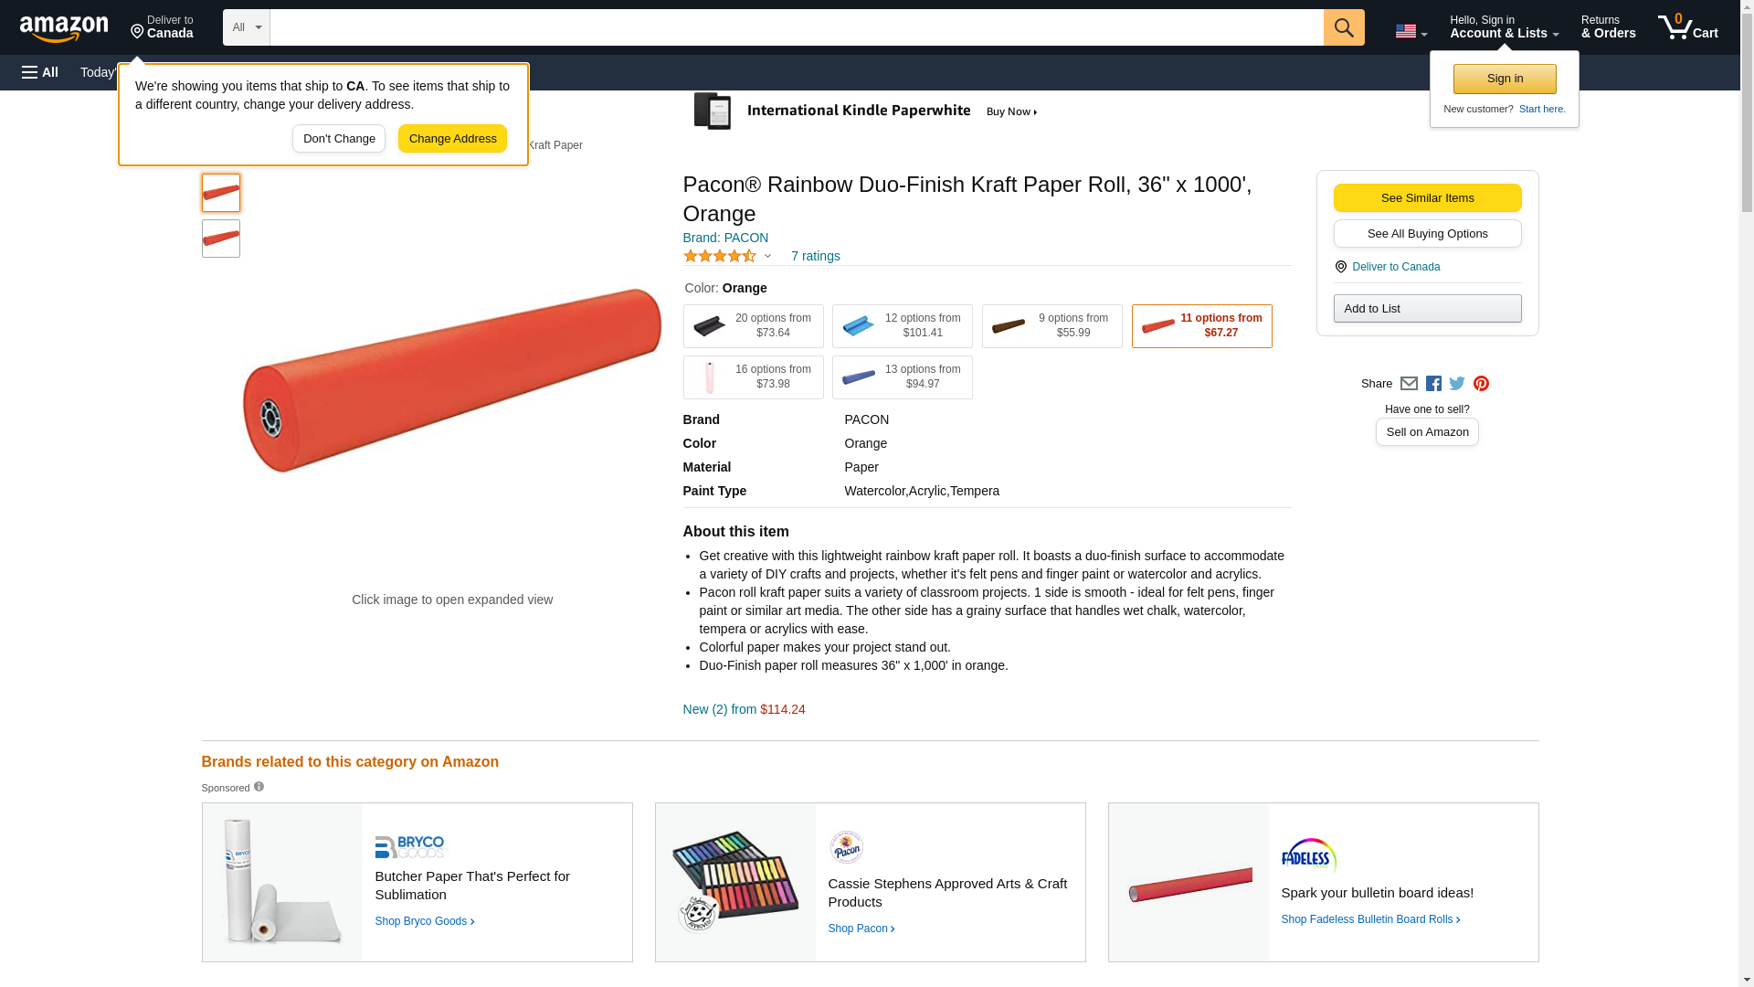Open the search category All dropdown
Screen dimensions: 1754x987
point(246,27)
